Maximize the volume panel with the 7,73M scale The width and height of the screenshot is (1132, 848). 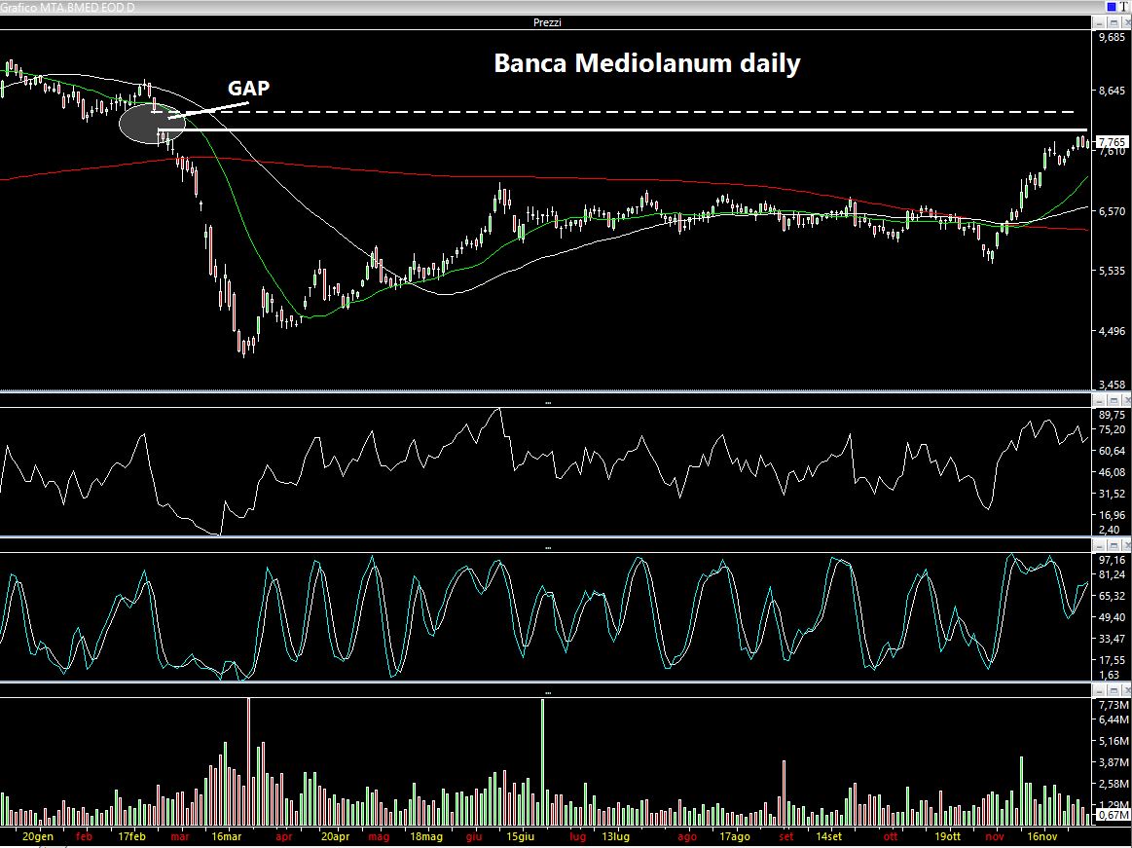1114,691
